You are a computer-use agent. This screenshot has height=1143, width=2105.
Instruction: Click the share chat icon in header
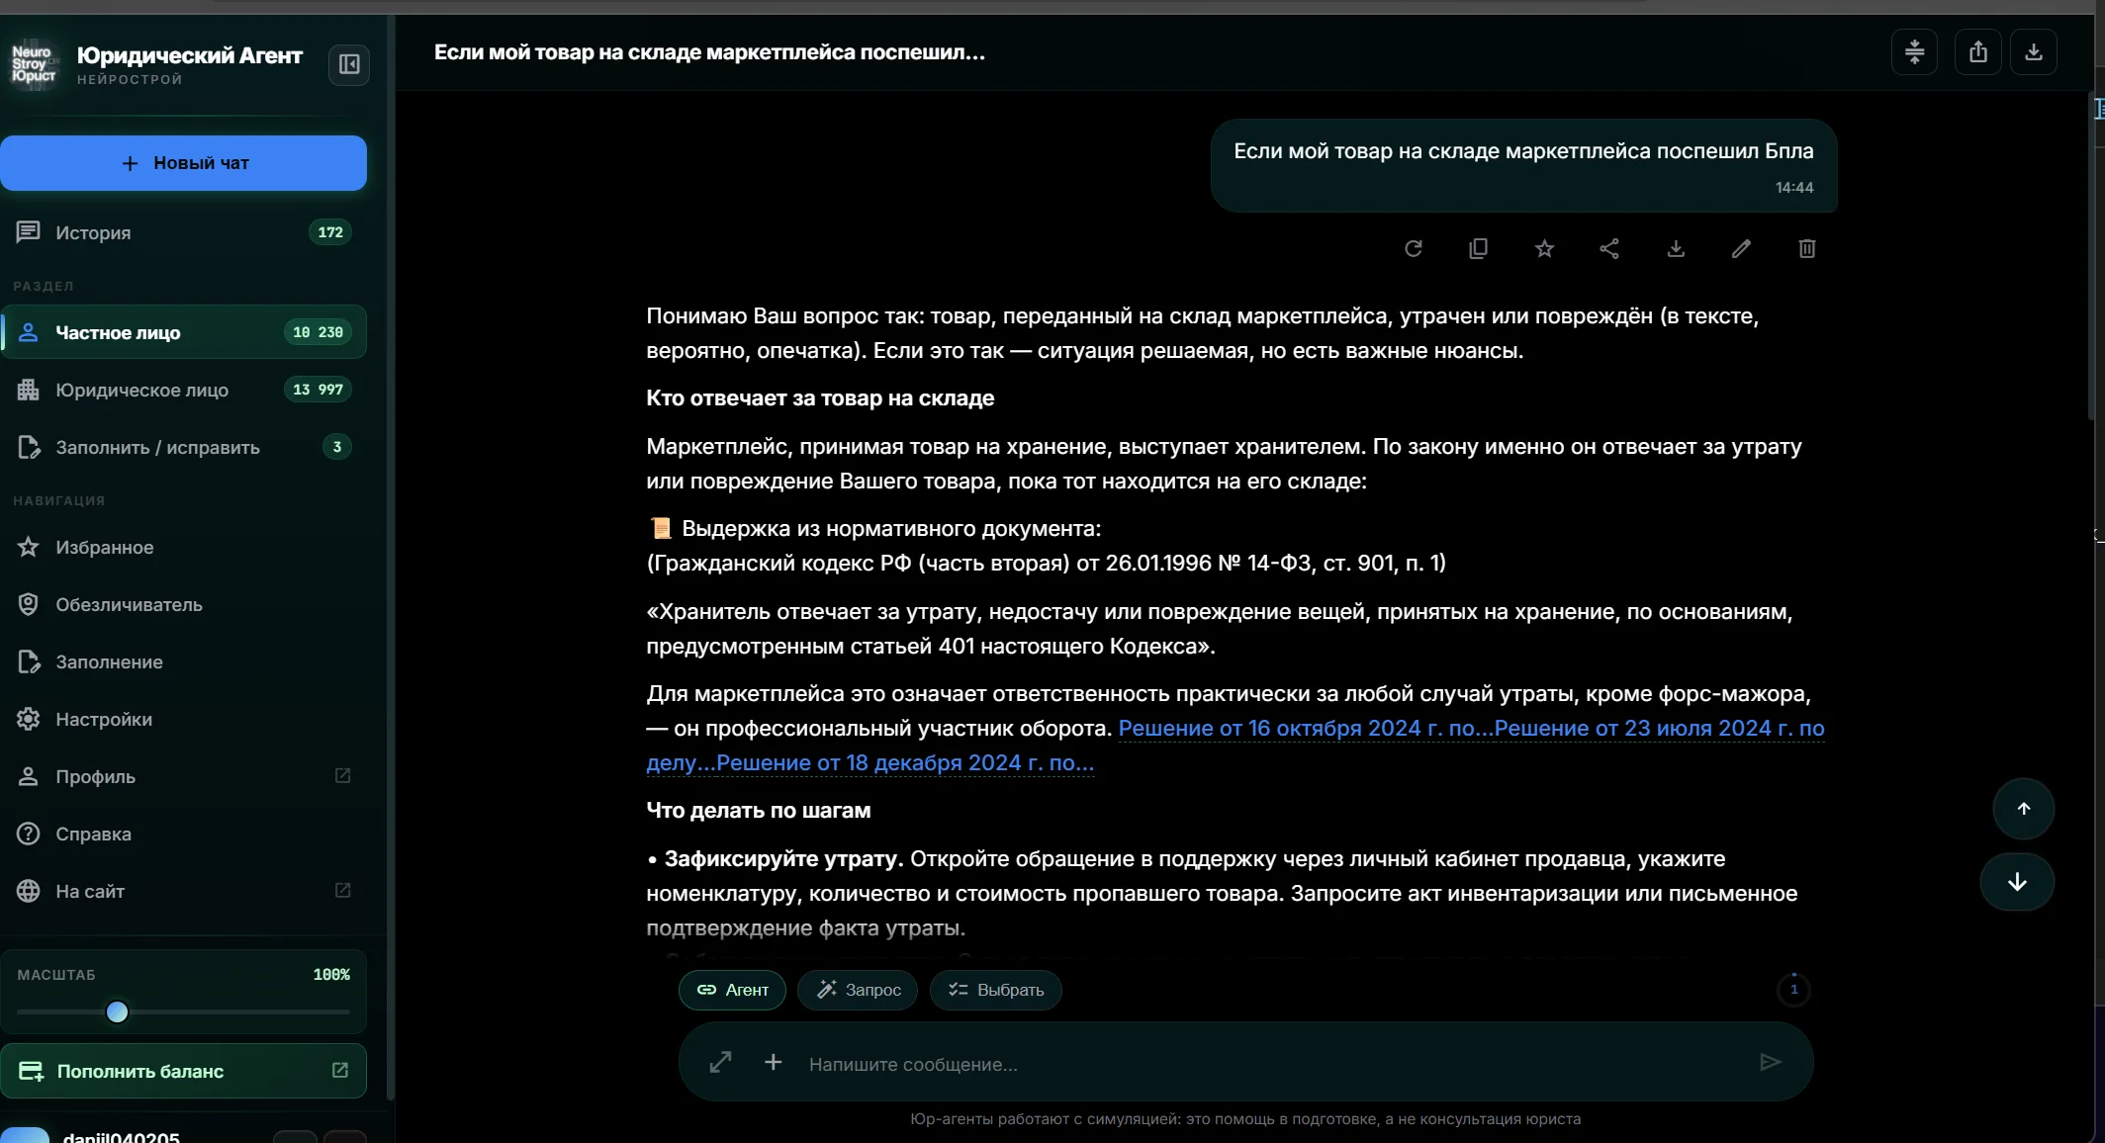pyautogui.click(x=1977, y=51)
